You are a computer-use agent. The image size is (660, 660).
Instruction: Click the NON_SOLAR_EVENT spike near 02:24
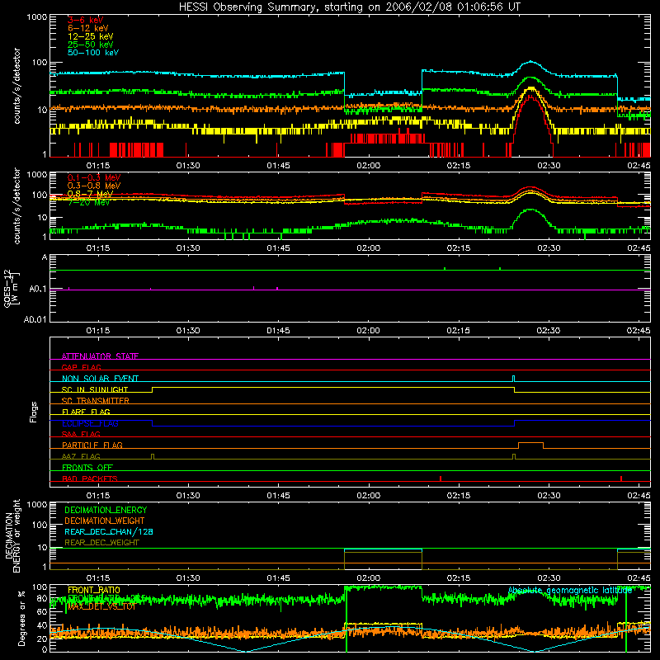pyautogui.click(x=513, y=378)
